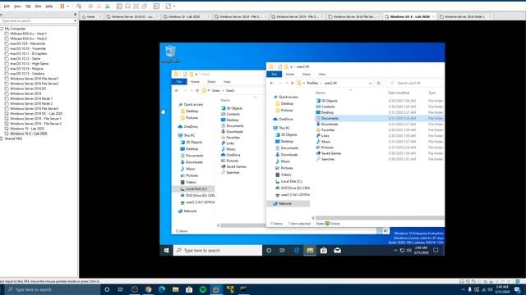Viewport: 526px width, 295px height.
Task: Select OneDrive in user2.V6 navigation pane
Action: point(283,119)
